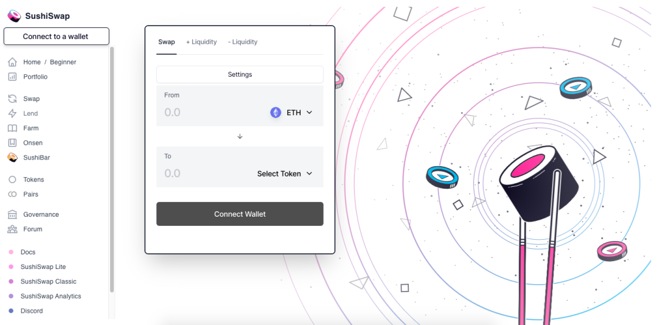Navigate to Farm
Viewport: 657px width, 325px height.
tap(31, 128)
